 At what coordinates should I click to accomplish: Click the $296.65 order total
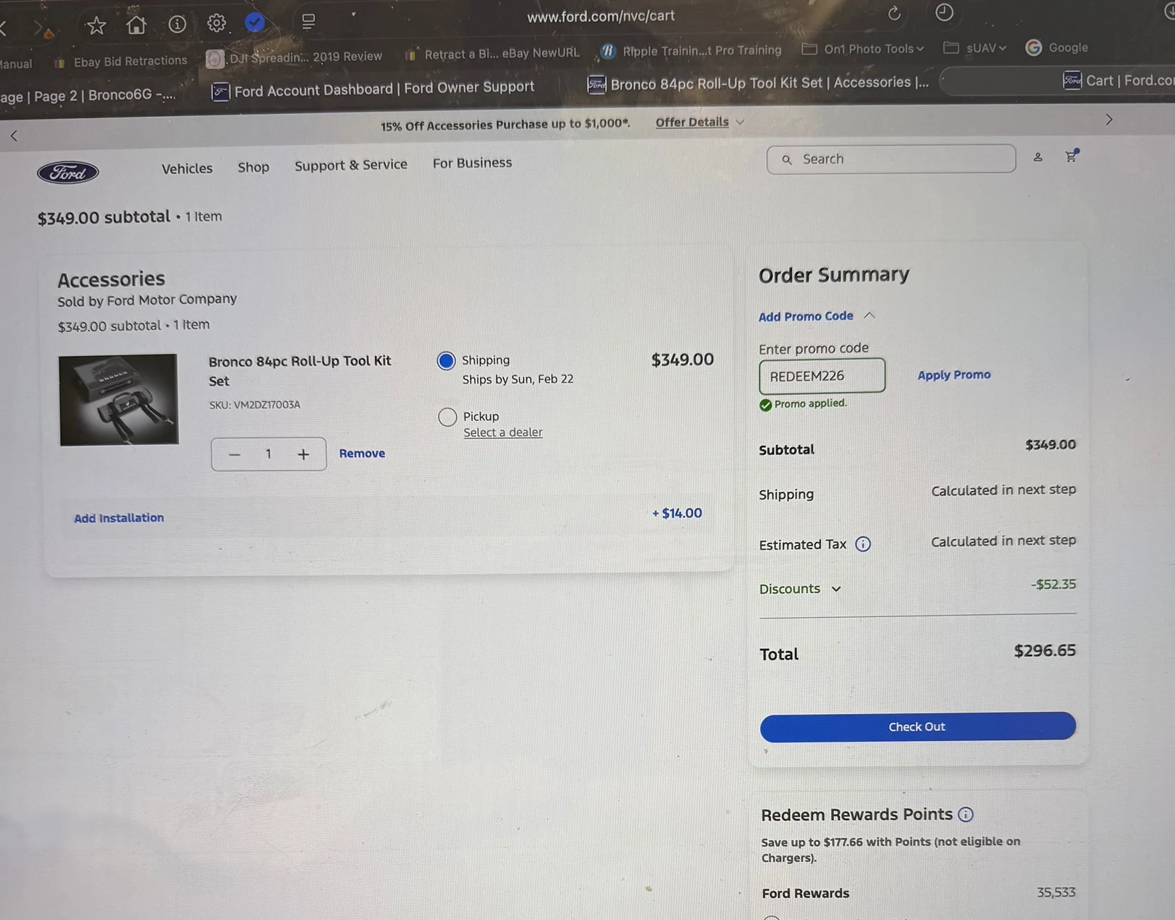click(1045, 650)
